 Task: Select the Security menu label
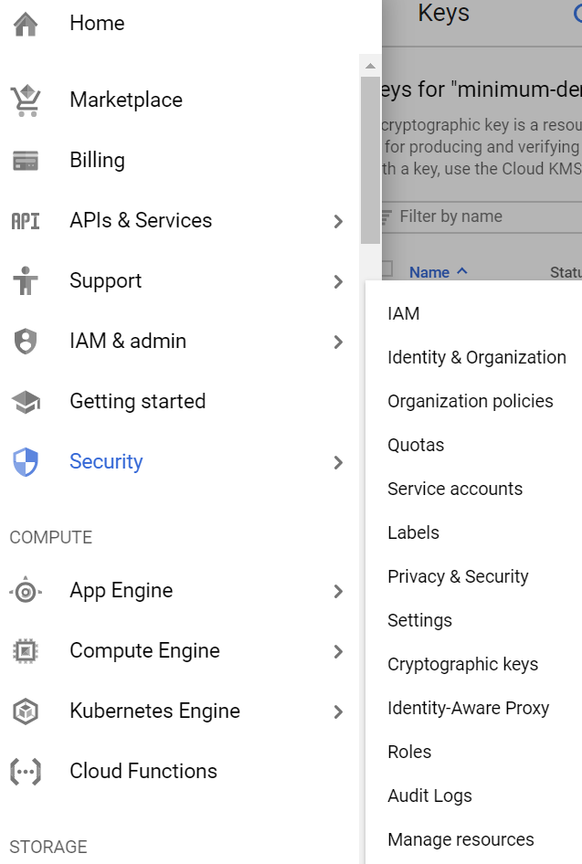point(106,462)
